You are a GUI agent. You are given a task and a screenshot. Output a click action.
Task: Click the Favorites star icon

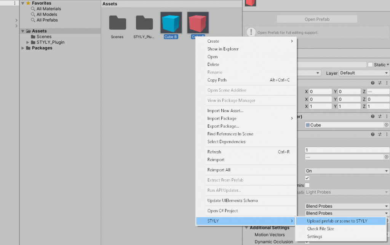pos(28,3)
